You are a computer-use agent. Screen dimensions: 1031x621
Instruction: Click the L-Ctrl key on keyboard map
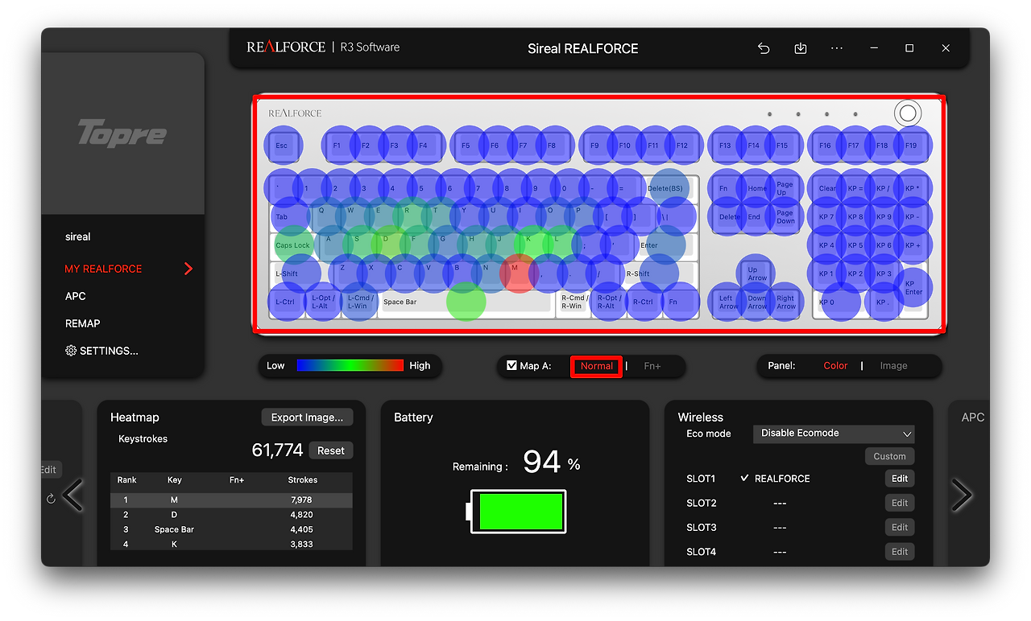[286, 302]
